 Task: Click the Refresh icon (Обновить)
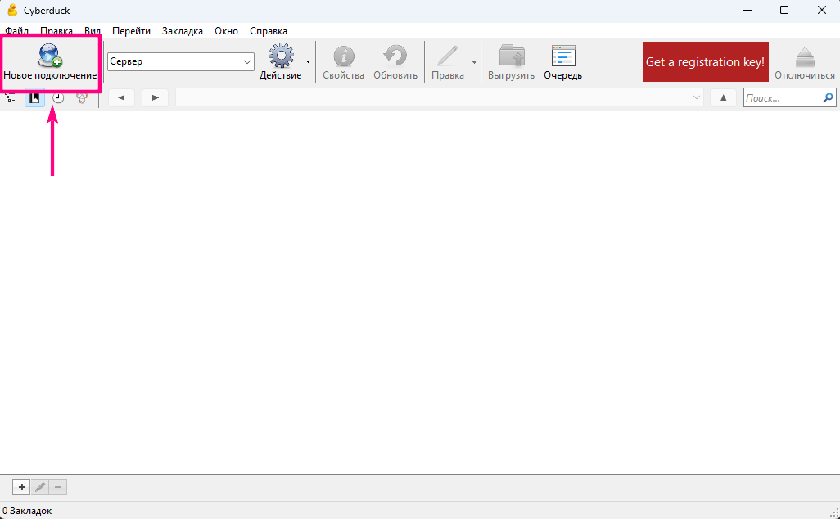click(x=395, y=56)
